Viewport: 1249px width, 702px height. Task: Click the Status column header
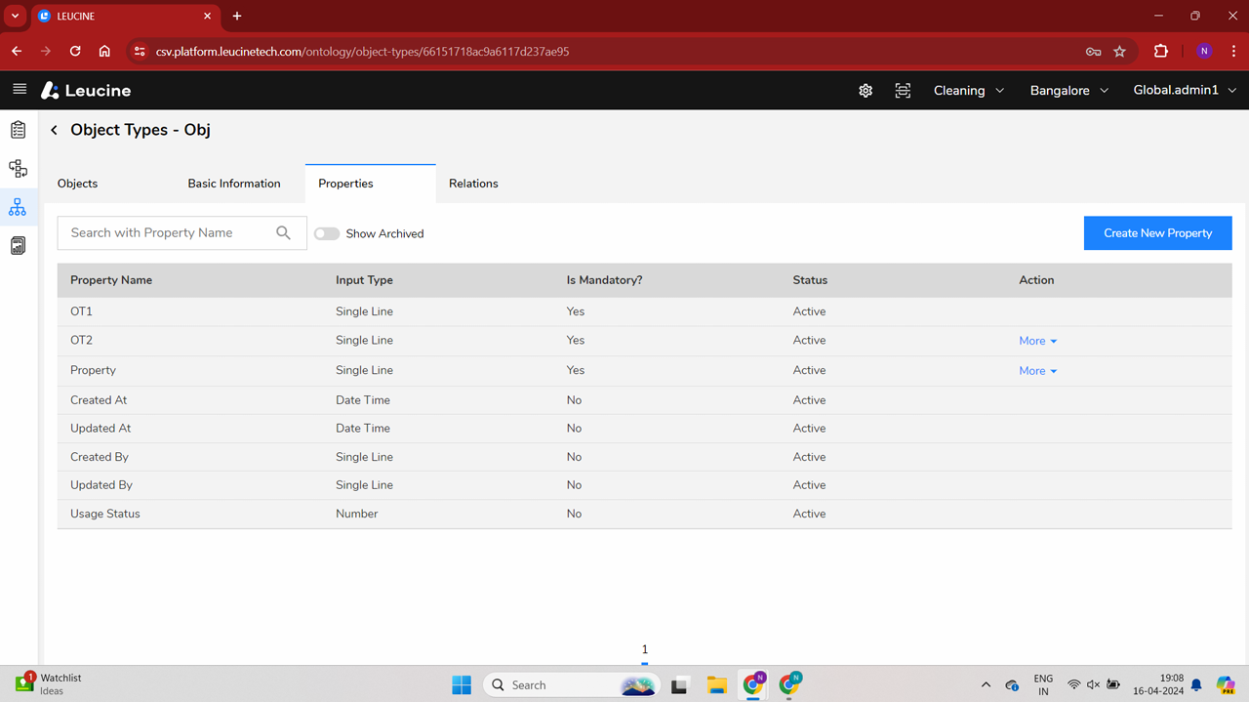(x=810, y=280)
